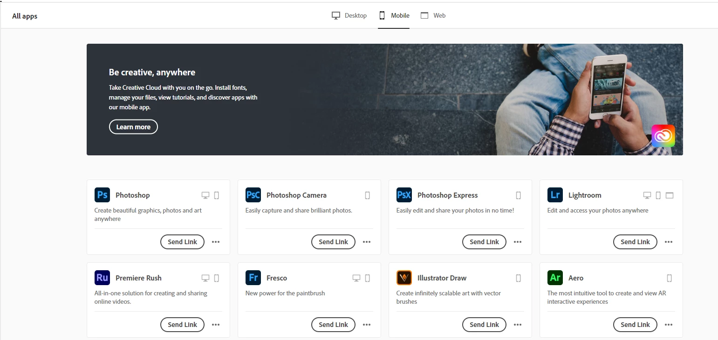
Task: Click desktop platform icon on Lightroom card
Action: coord(647,195)
